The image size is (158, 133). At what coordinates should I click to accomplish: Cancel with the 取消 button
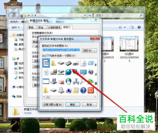[x=89, y=105]
